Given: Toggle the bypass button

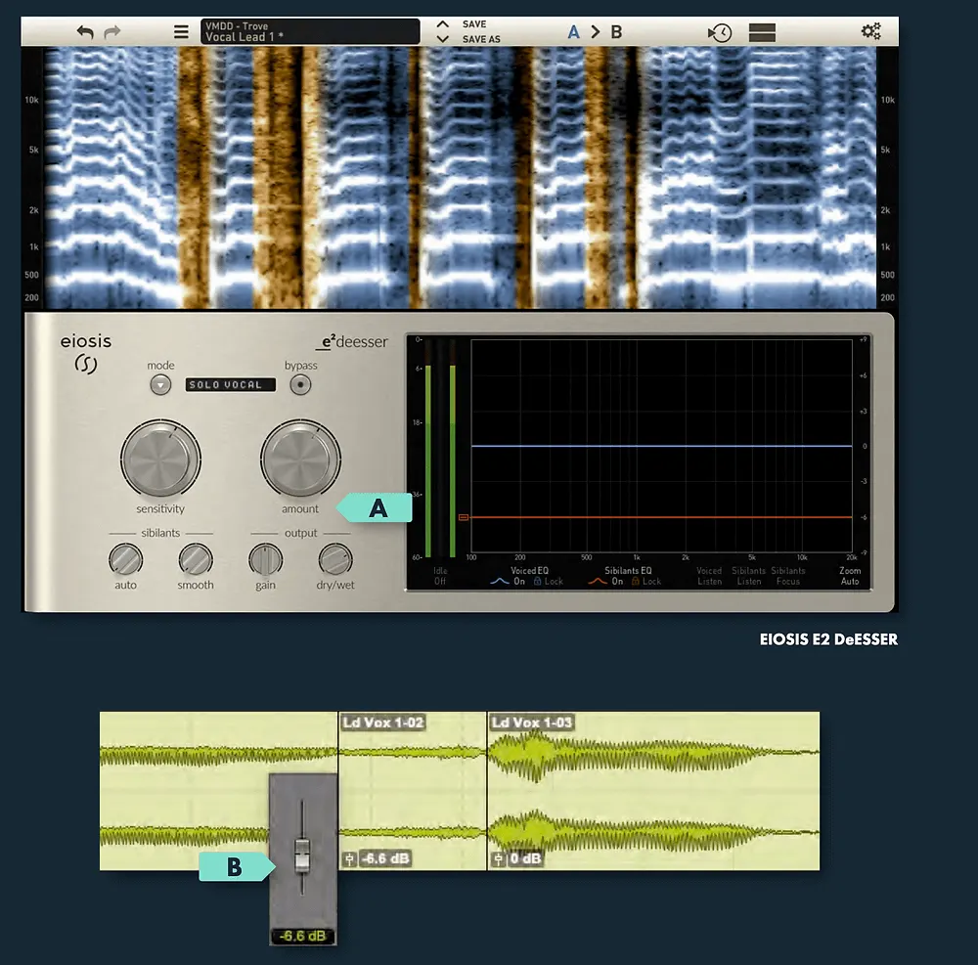Looking at the screenshot, I should tap(300, 384).
